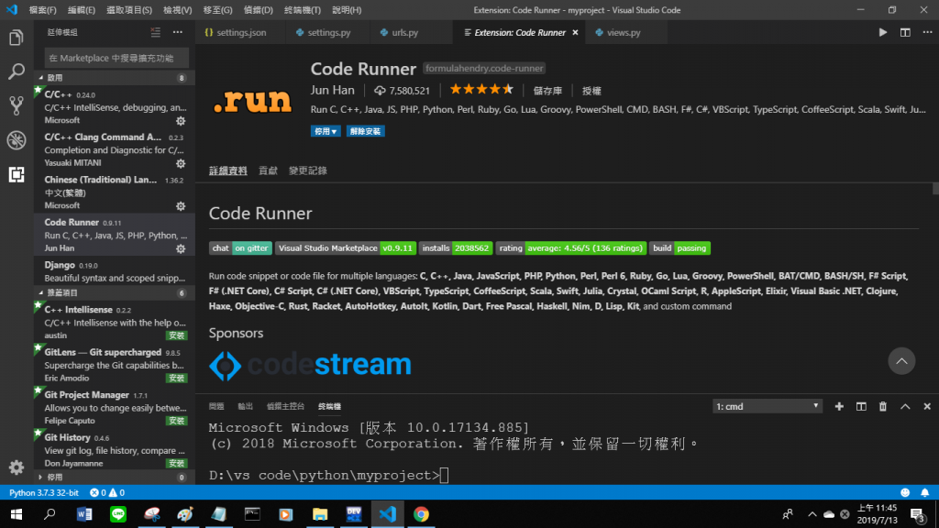Open the Search view in activity bar
This screenshot has width=939, height=528.
pos(17,71)
